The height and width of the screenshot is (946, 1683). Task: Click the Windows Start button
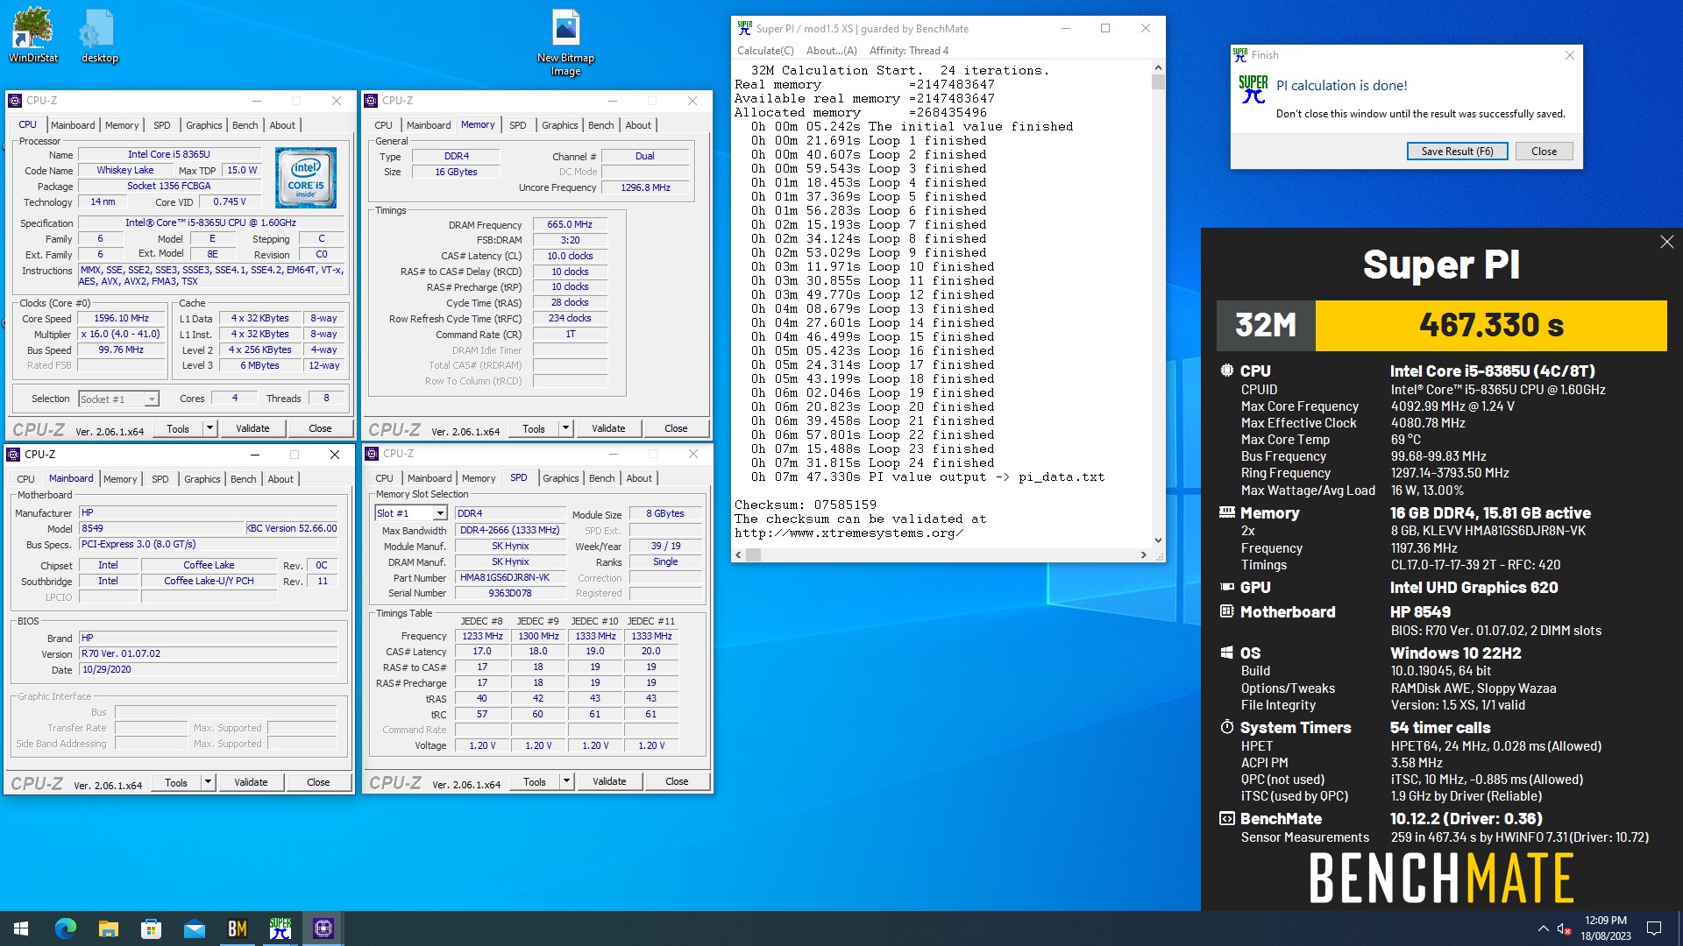point(21,928)
